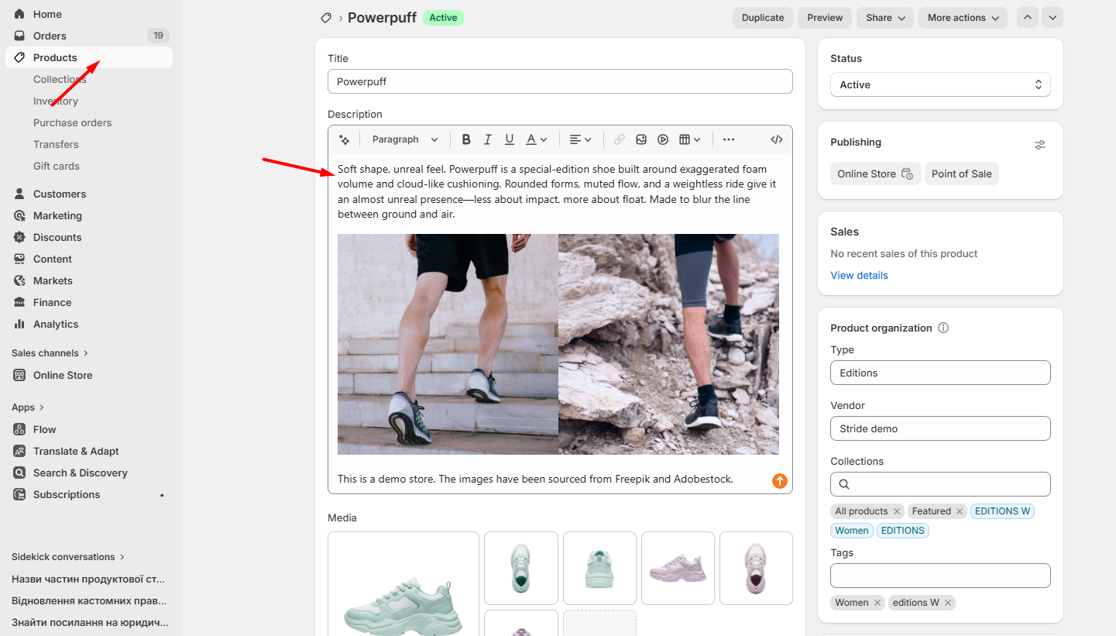Click the Duplicate button

pyautogui.click(x=763, y=18)
